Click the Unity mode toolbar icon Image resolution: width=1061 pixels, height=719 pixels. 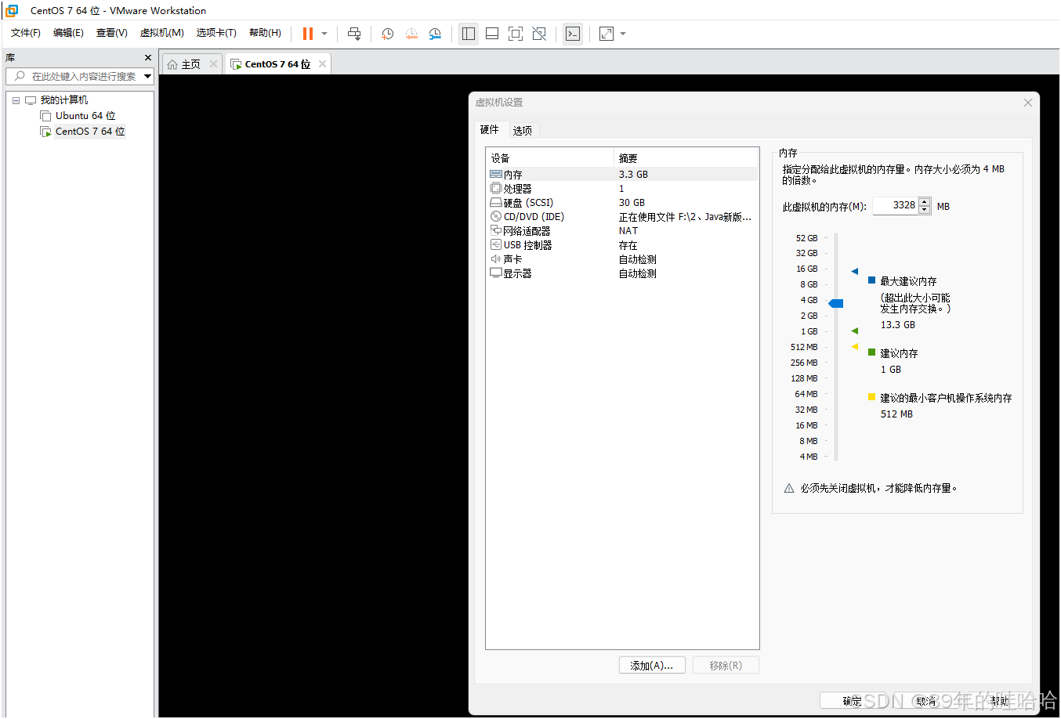click(539, 34)
